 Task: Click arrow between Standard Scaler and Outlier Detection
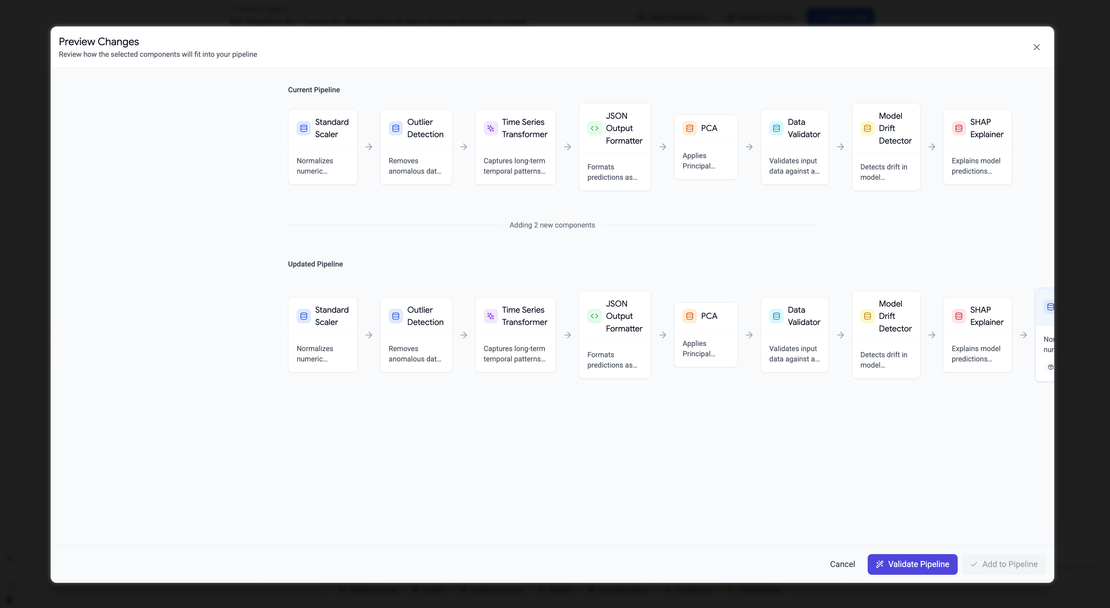(x=368, y=147)
